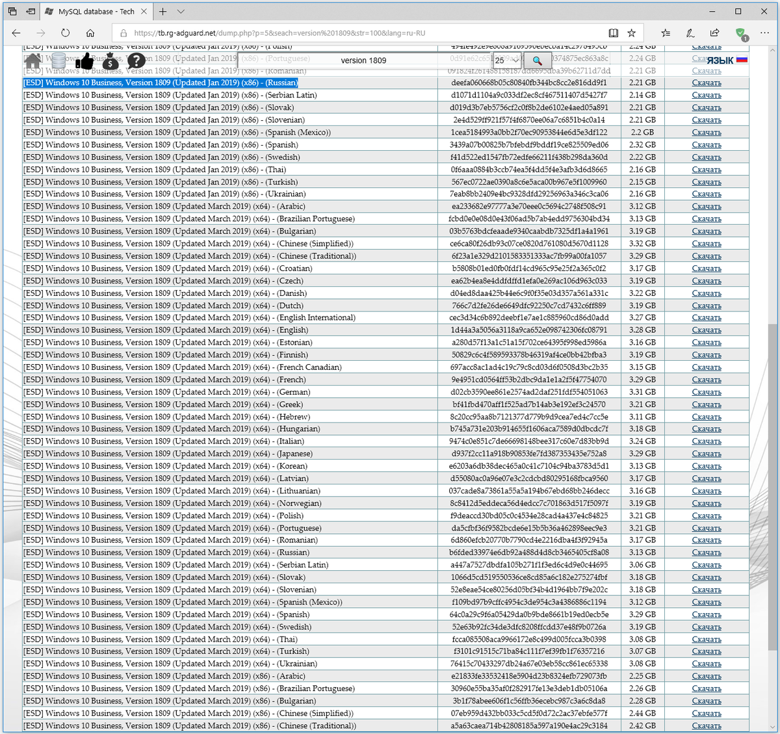Select the x64 Hebrew row name
The height and width of the screenshot is (734, 780).
(167, 417)
